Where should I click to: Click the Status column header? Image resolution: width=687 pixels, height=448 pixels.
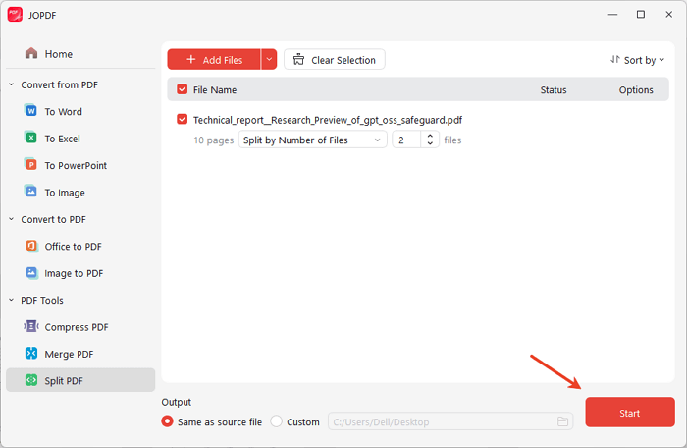click(x=554, y=90)
